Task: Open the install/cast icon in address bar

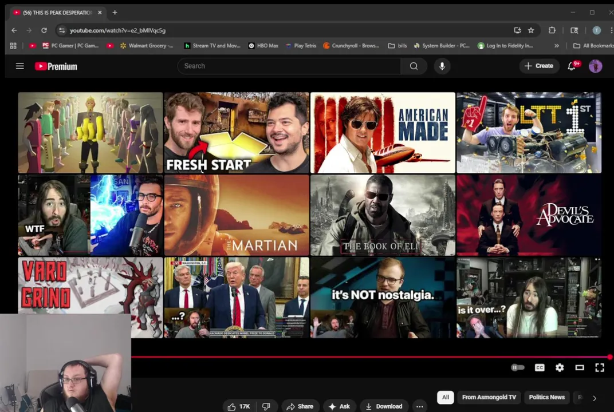Action: [x=517, y=30]
